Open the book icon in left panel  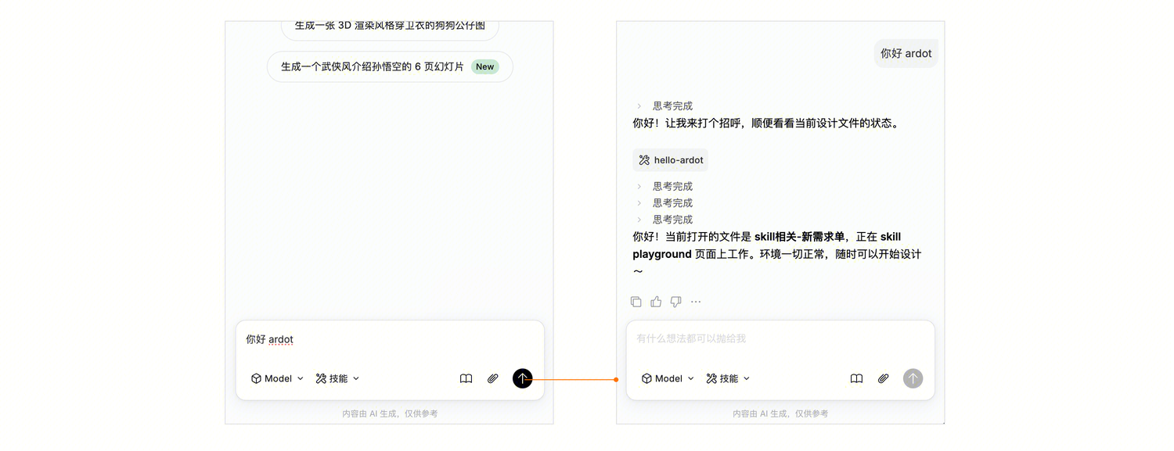(x=466, y=378)
